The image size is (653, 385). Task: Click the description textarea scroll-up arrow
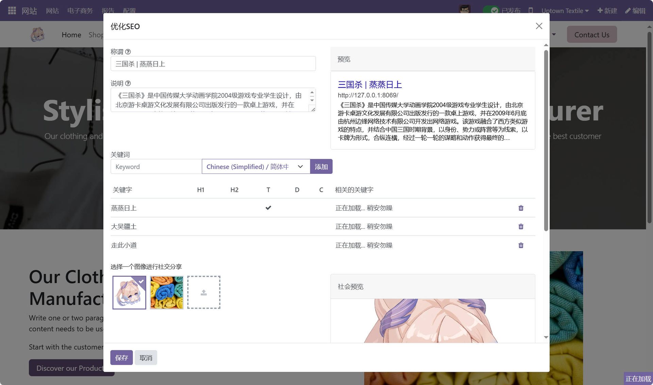click(x=312, y=92)
